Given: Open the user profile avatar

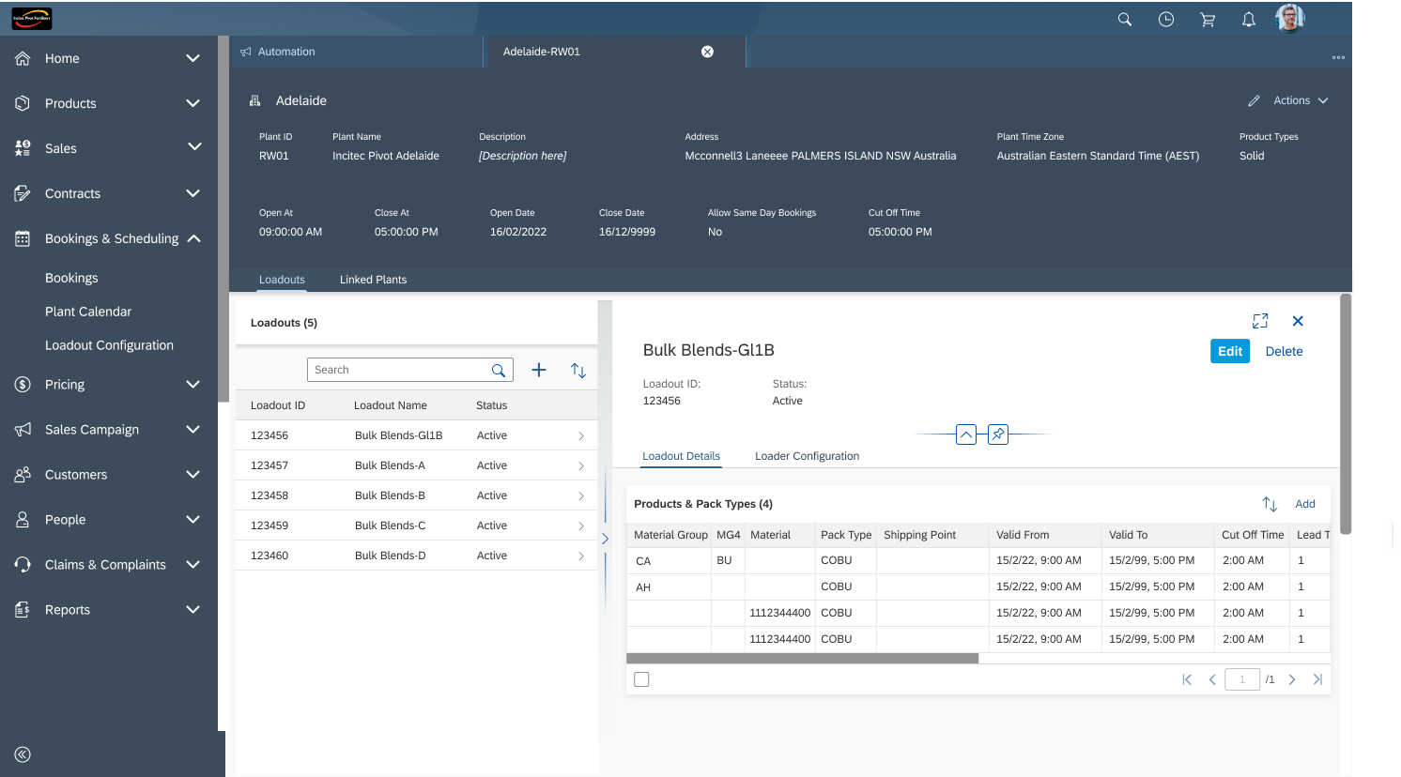Looking at the screenshot, I should 1290,18.
